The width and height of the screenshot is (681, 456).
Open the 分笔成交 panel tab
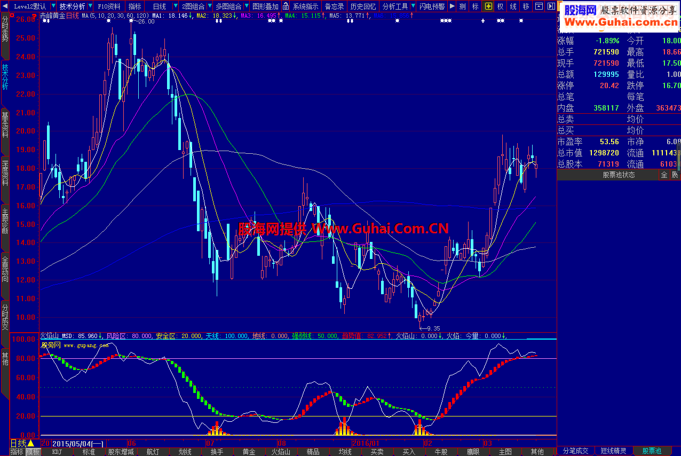[576, 451]
